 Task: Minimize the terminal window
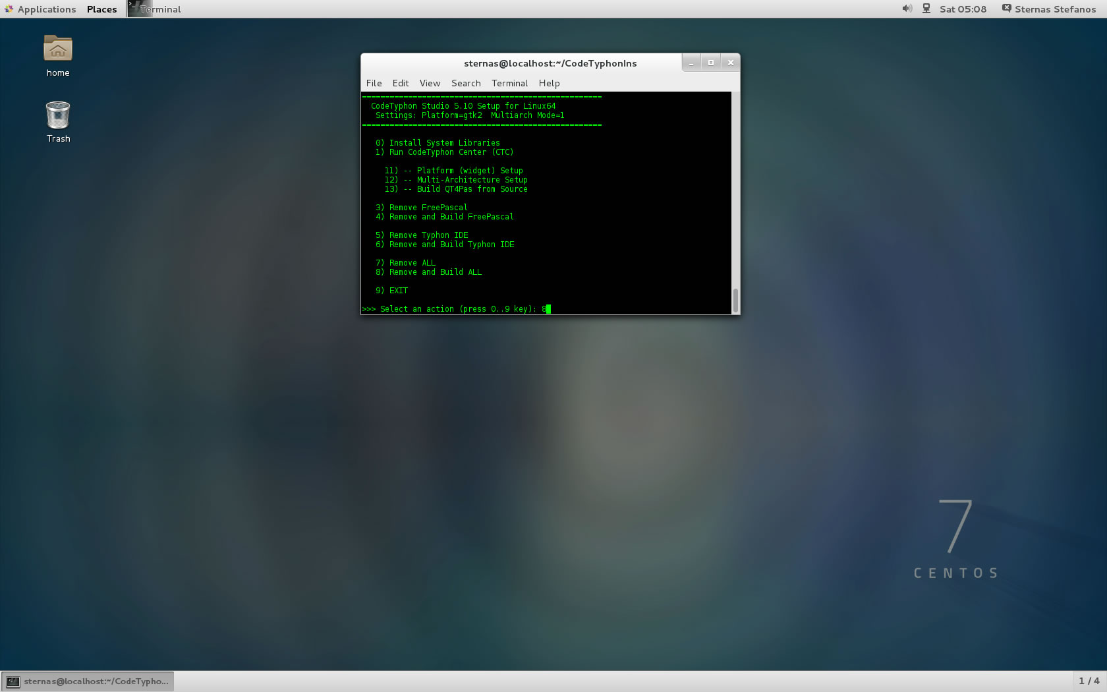(x=691, y=63)
